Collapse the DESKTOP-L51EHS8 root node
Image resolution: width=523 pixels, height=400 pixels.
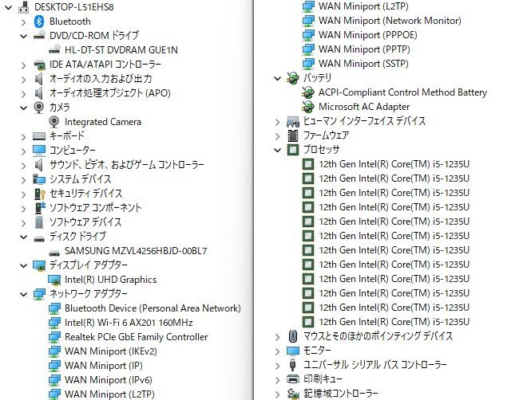(x=8, y=6)
